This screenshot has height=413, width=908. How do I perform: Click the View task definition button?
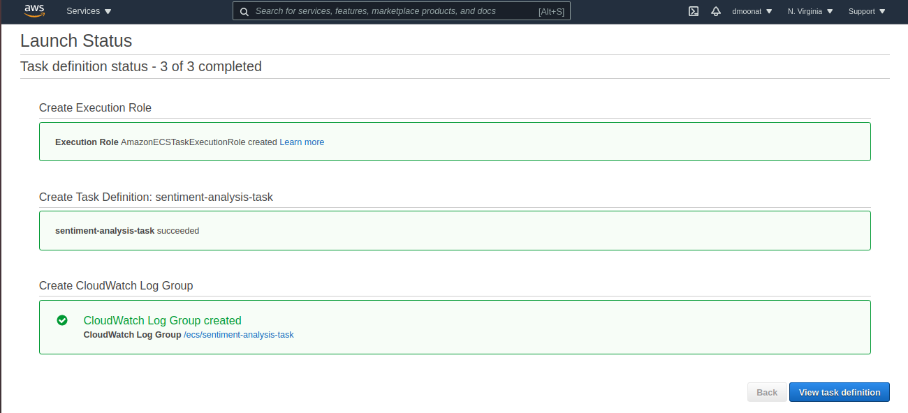coord(840,392)
